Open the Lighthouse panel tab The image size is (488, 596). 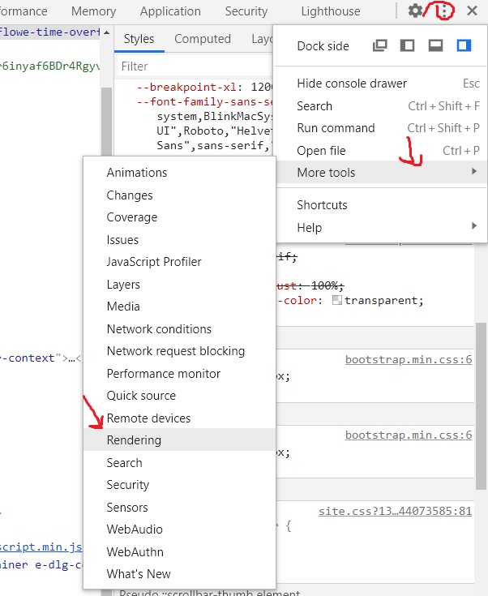click(331, 11)
